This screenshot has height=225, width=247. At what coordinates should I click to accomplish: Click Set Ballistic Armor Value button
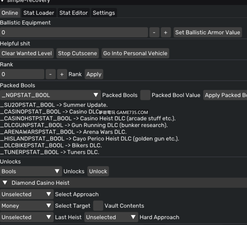pyautogui.click(x=208, y=32)
